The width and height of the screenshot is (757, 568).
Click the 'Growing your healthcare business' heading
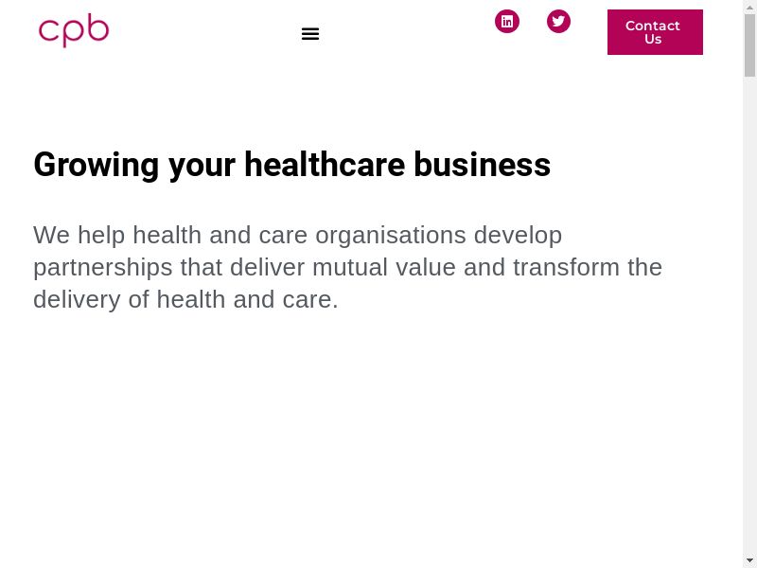(291, 165)
